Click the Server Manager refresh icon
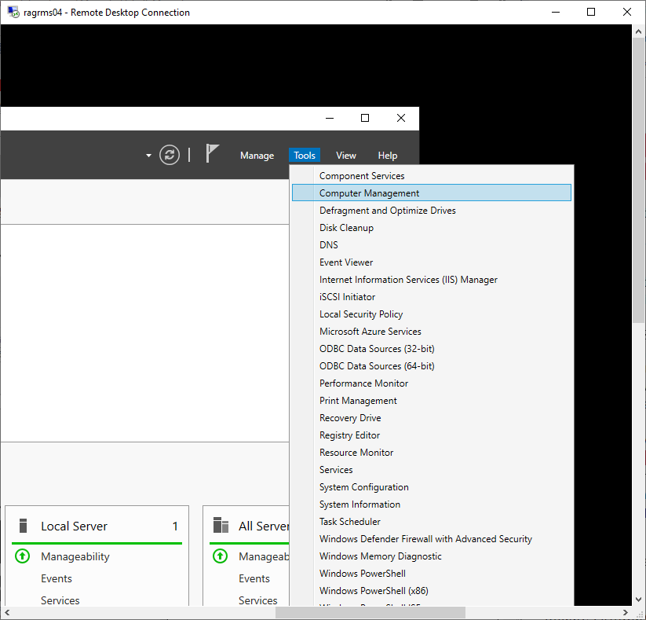 tap(170, 155)
